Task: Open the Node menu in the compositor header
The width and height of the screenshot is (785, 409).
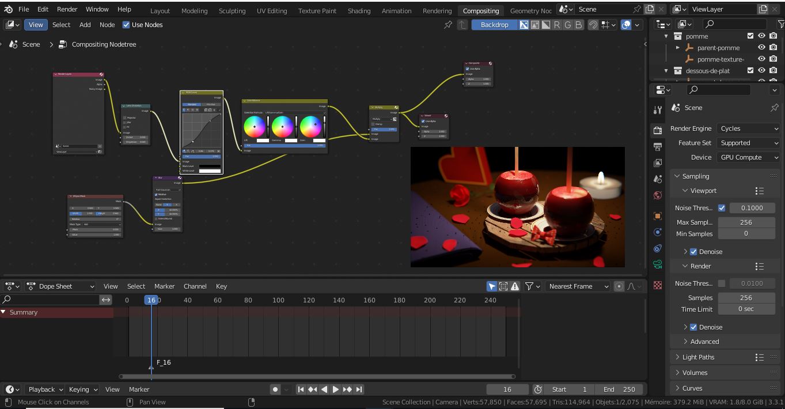Action: (107, 25)
